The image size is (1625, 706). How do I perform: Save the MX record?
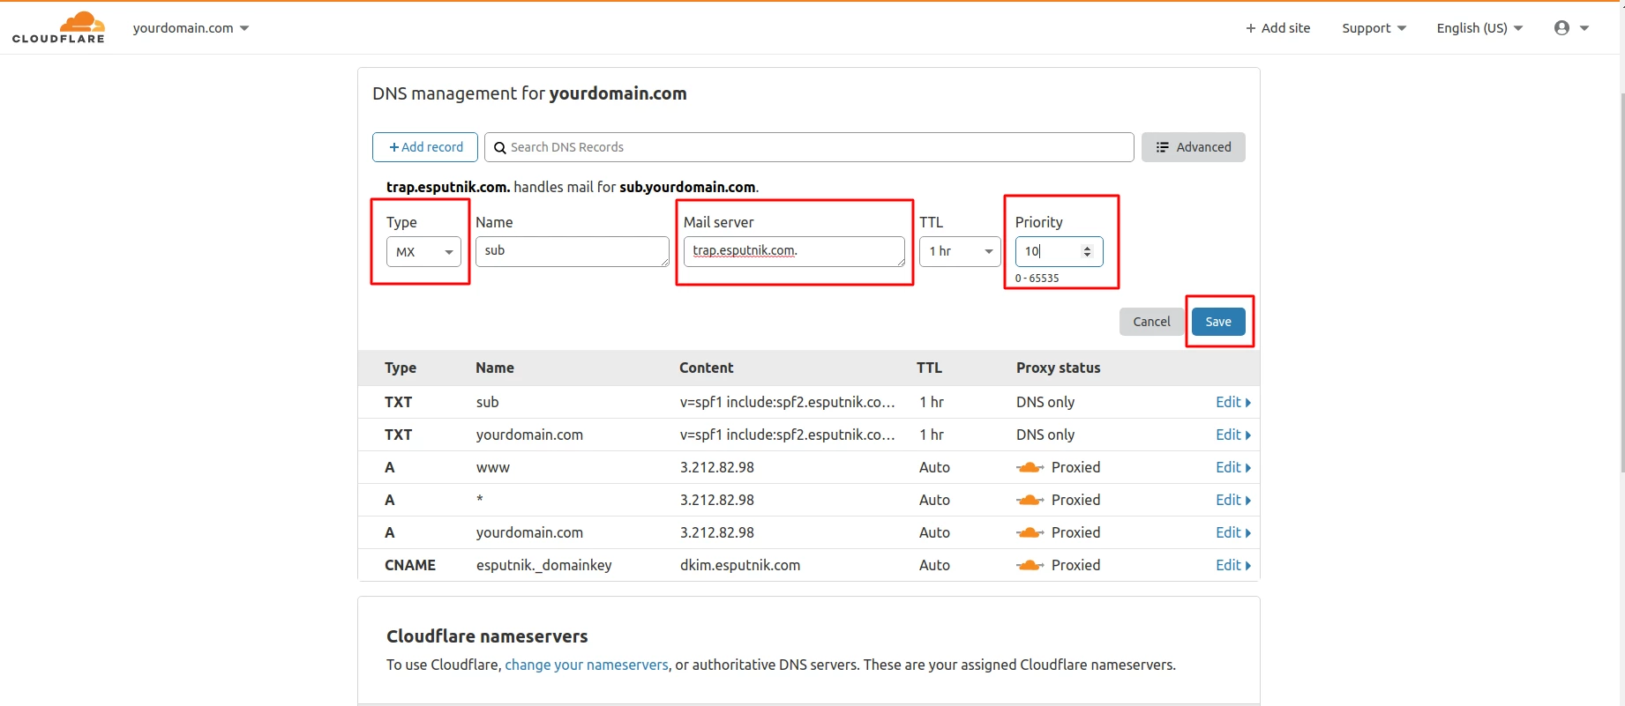pos(1218,322)
